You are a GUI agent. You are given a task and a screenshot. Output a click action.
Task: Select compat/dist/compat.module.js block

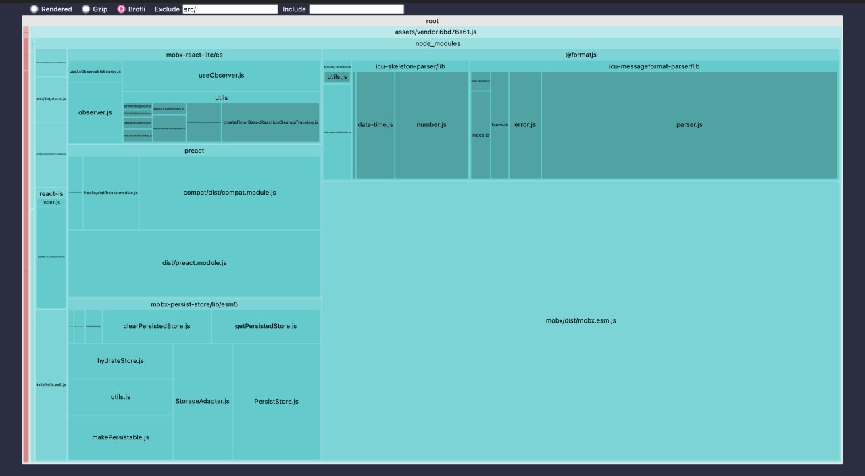(230, 193)
